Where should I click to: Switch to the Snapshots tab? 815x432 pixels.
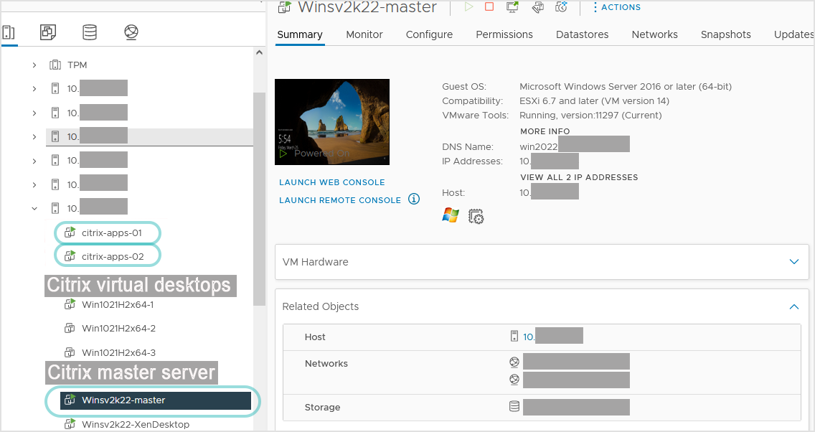725,34
